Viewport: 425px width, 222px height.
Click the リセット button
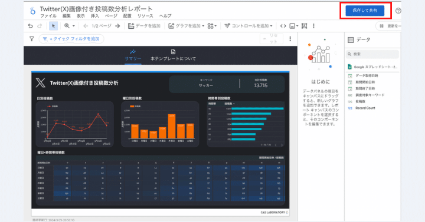tap(272, 39)
